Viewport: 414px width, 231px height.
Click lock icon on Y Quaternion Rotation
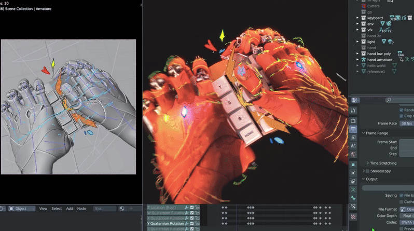197,224
